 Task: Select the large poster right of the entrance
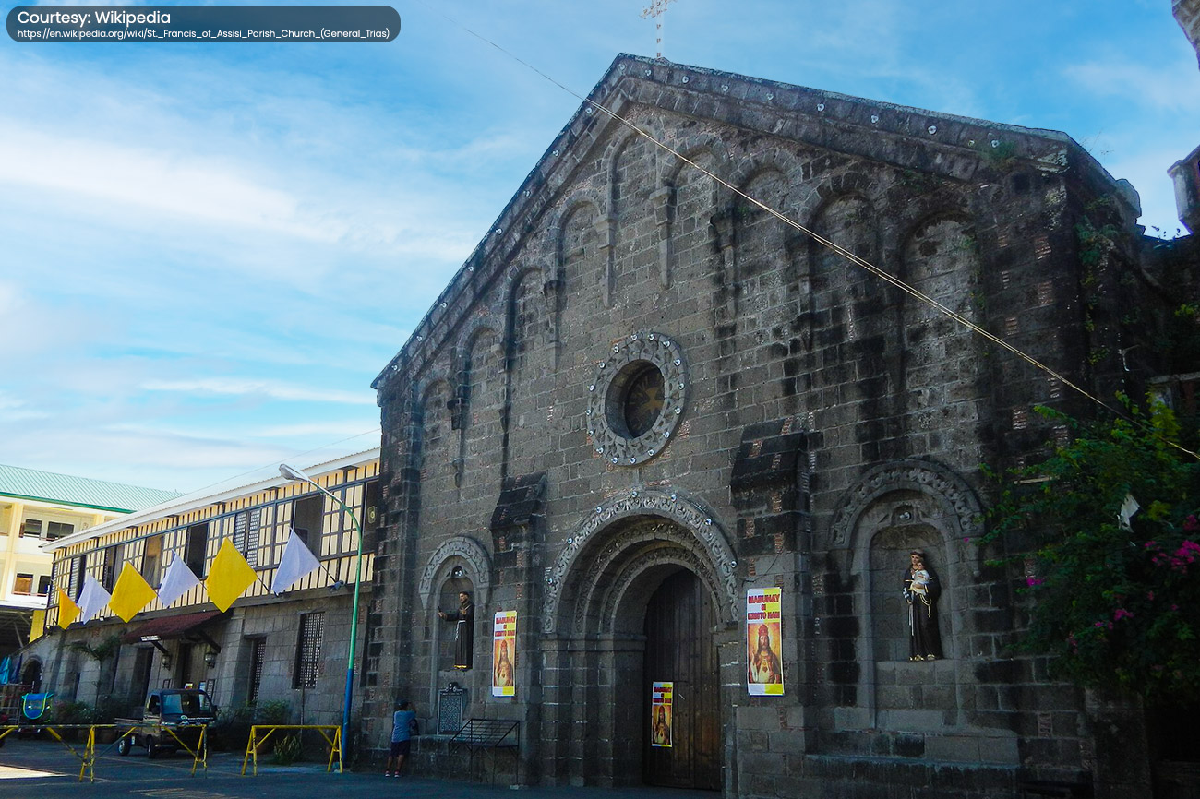763,640
